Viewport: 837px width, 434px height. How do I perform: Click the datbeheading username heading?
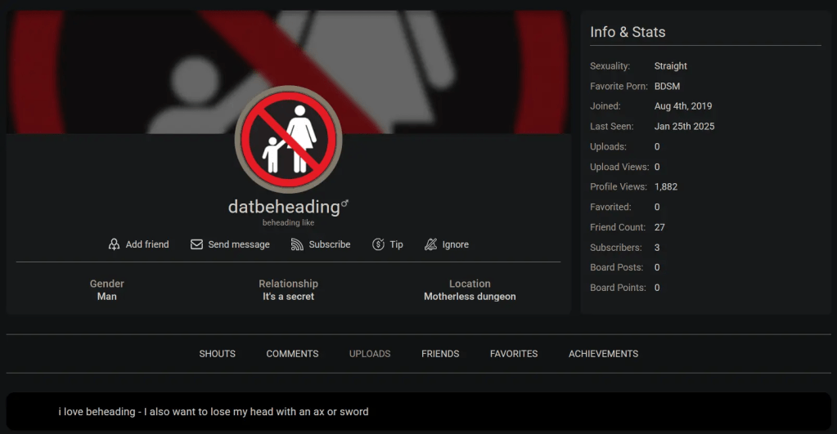point(284,207)
